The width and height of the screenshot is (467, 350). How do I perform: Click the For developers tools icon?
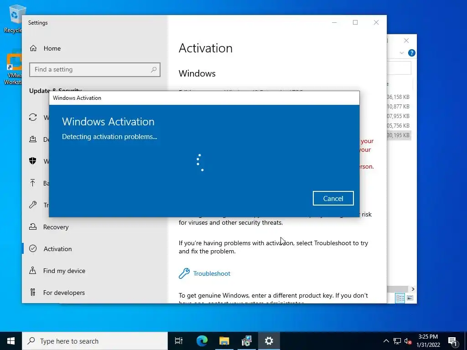point(33,292)
